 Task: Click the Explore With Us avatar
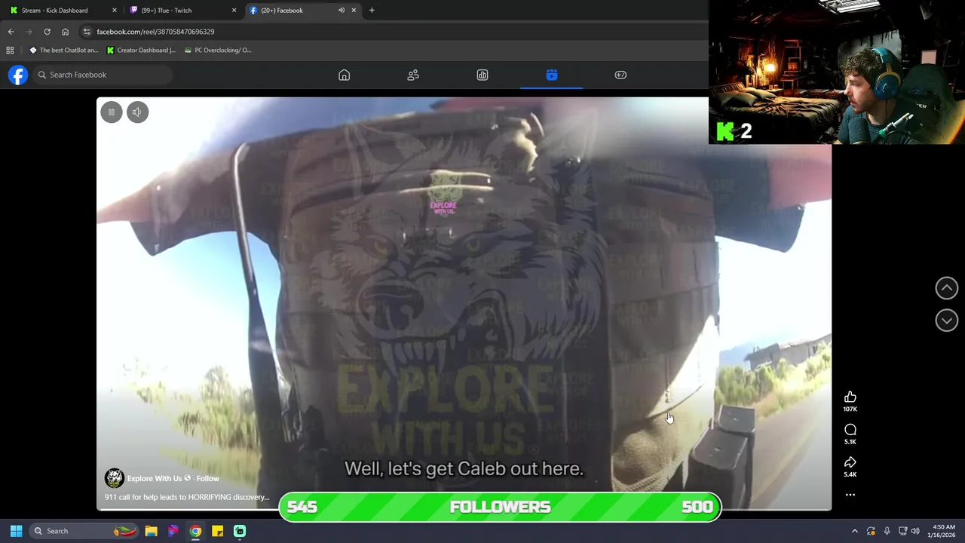(114, 478)
